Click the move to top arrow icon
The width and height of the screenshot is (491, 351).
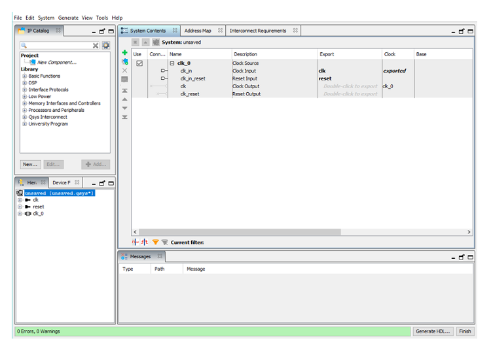[124, 91]
